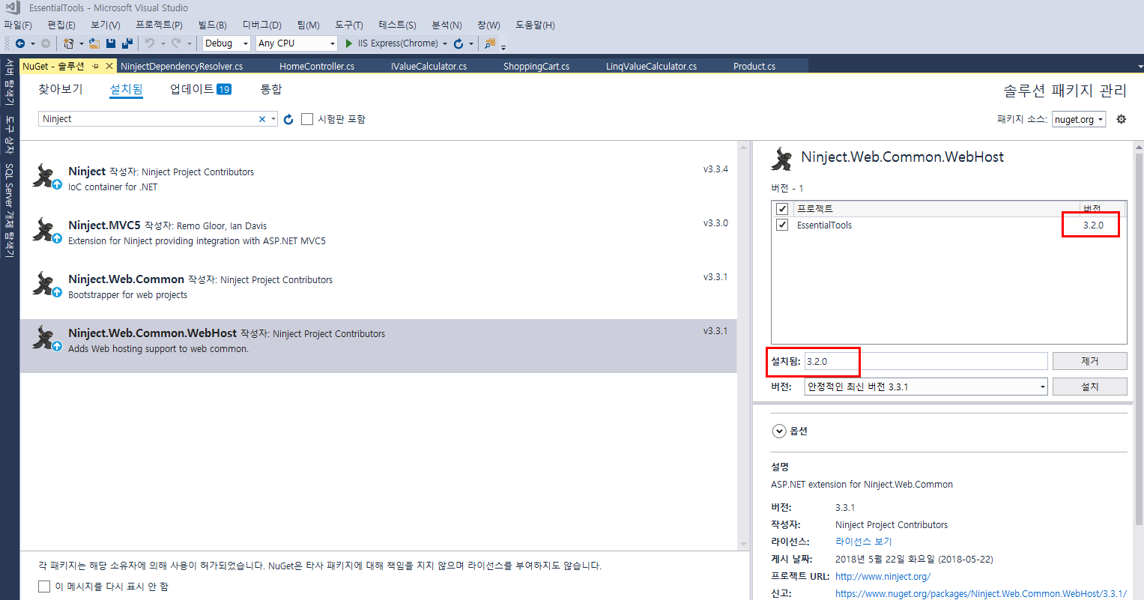Open the 편집(E) menu

click(x=61, y=25)
